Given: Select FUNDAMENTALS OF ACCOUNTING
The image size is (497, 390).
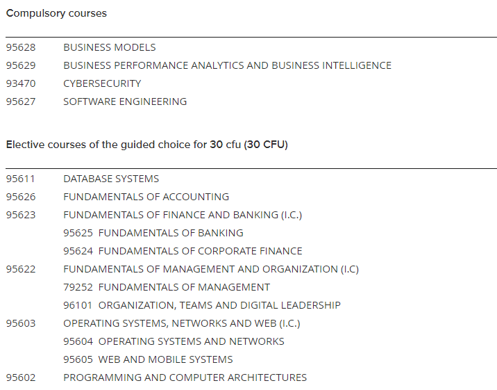Looking at the screenshot, I should pos(146,197).
